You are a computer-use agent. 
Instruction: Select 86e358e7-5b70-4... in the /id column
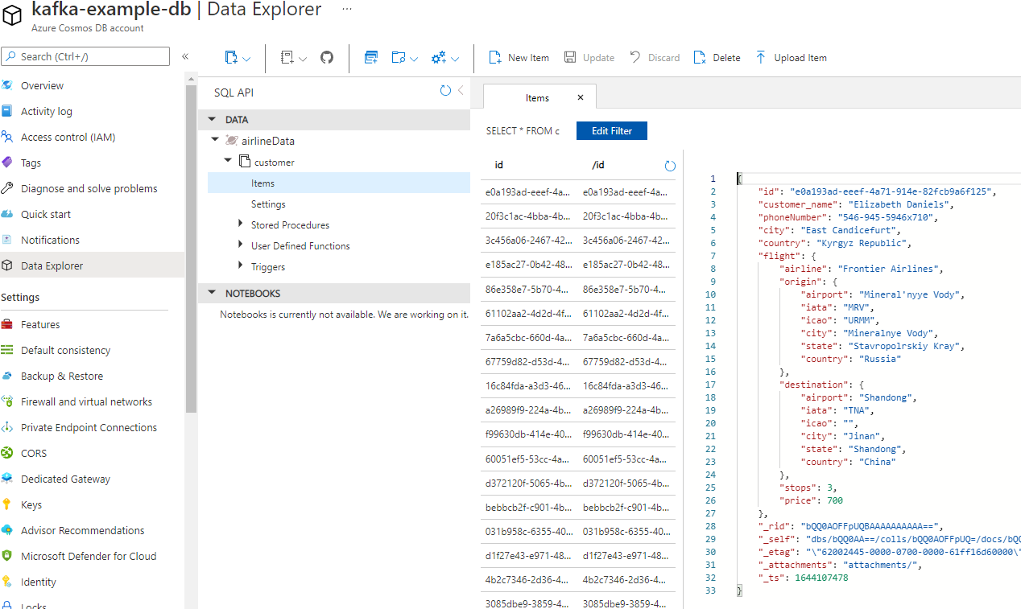pos(626,289)
